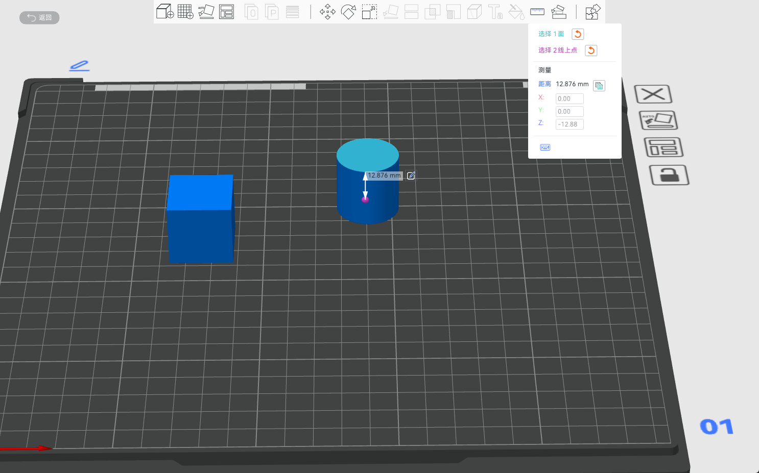Viewport: 759px width, 473px height.
Task: Show keyboard shortcuts in measure panel
Action: coord(545,147)
